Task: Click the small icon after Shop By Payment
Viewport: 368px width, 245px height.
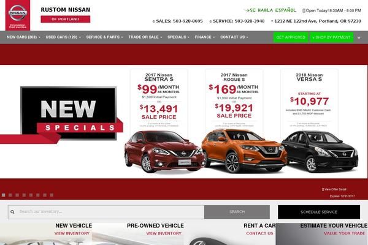Action: [x=359, y=37]
